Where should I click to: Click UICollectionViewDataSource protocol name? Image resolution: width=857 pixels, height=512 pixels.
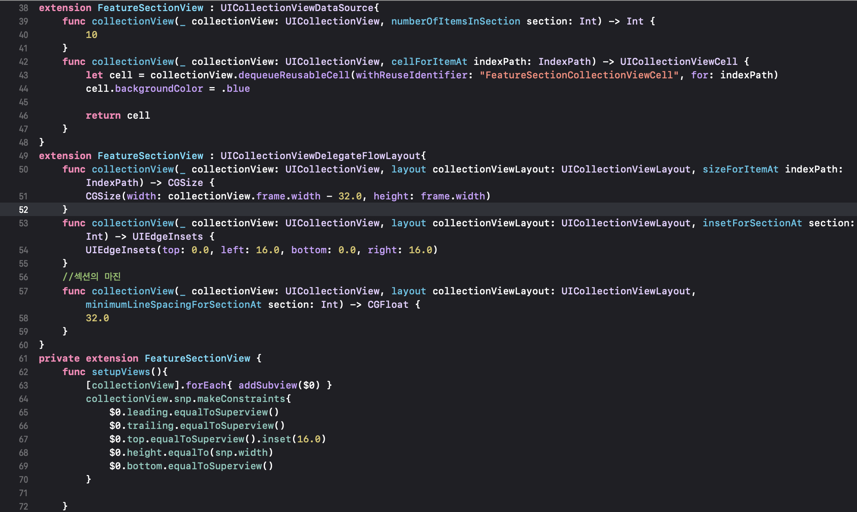[297, 8]
